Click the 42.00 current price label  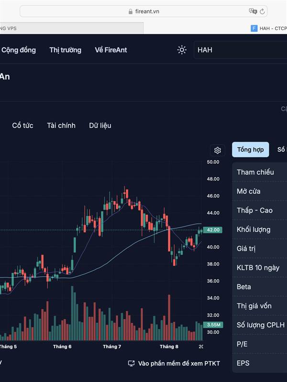coord(212,230)
